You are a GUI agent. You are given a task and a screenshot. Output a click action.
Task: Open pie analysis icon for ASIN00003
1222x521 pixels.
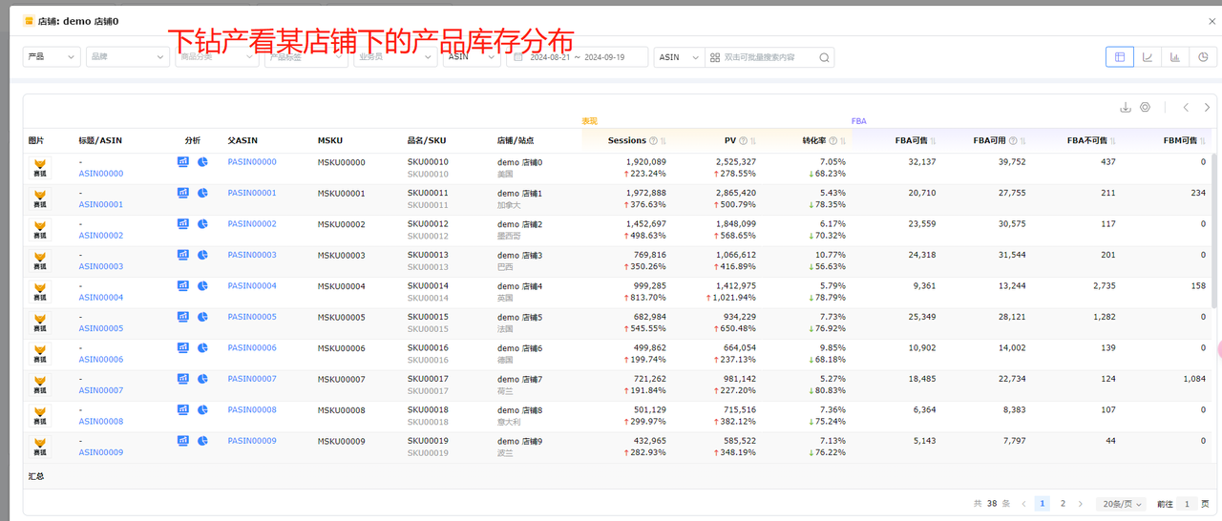(x=203, y=256)
